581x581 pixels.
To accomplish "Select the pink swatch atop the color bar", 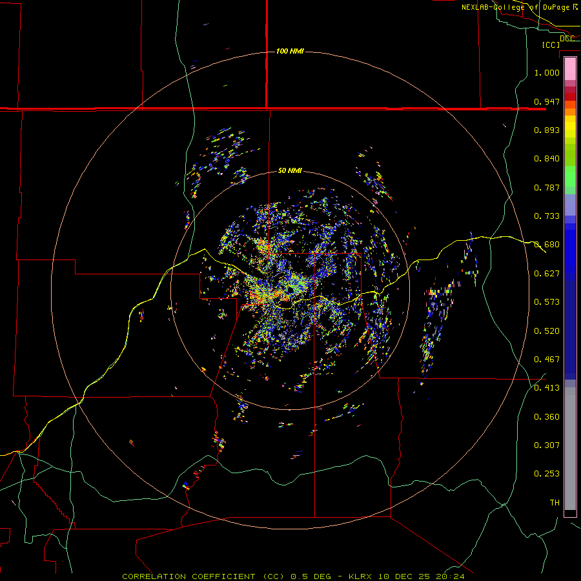I will [x=570, y=69].
